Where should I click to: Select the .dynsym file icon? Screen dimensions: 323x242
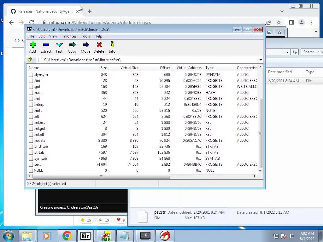click(x=31, y=74)
